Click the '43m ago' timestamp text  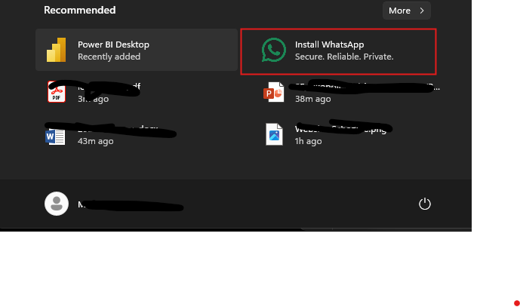point(96,141)
